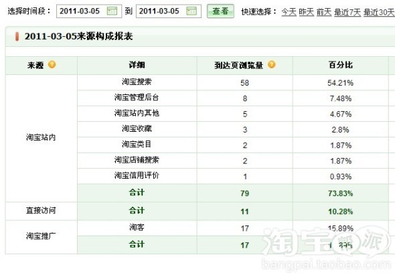
Task: Choose 最近30天 quick range
Action: click(379, 12)
